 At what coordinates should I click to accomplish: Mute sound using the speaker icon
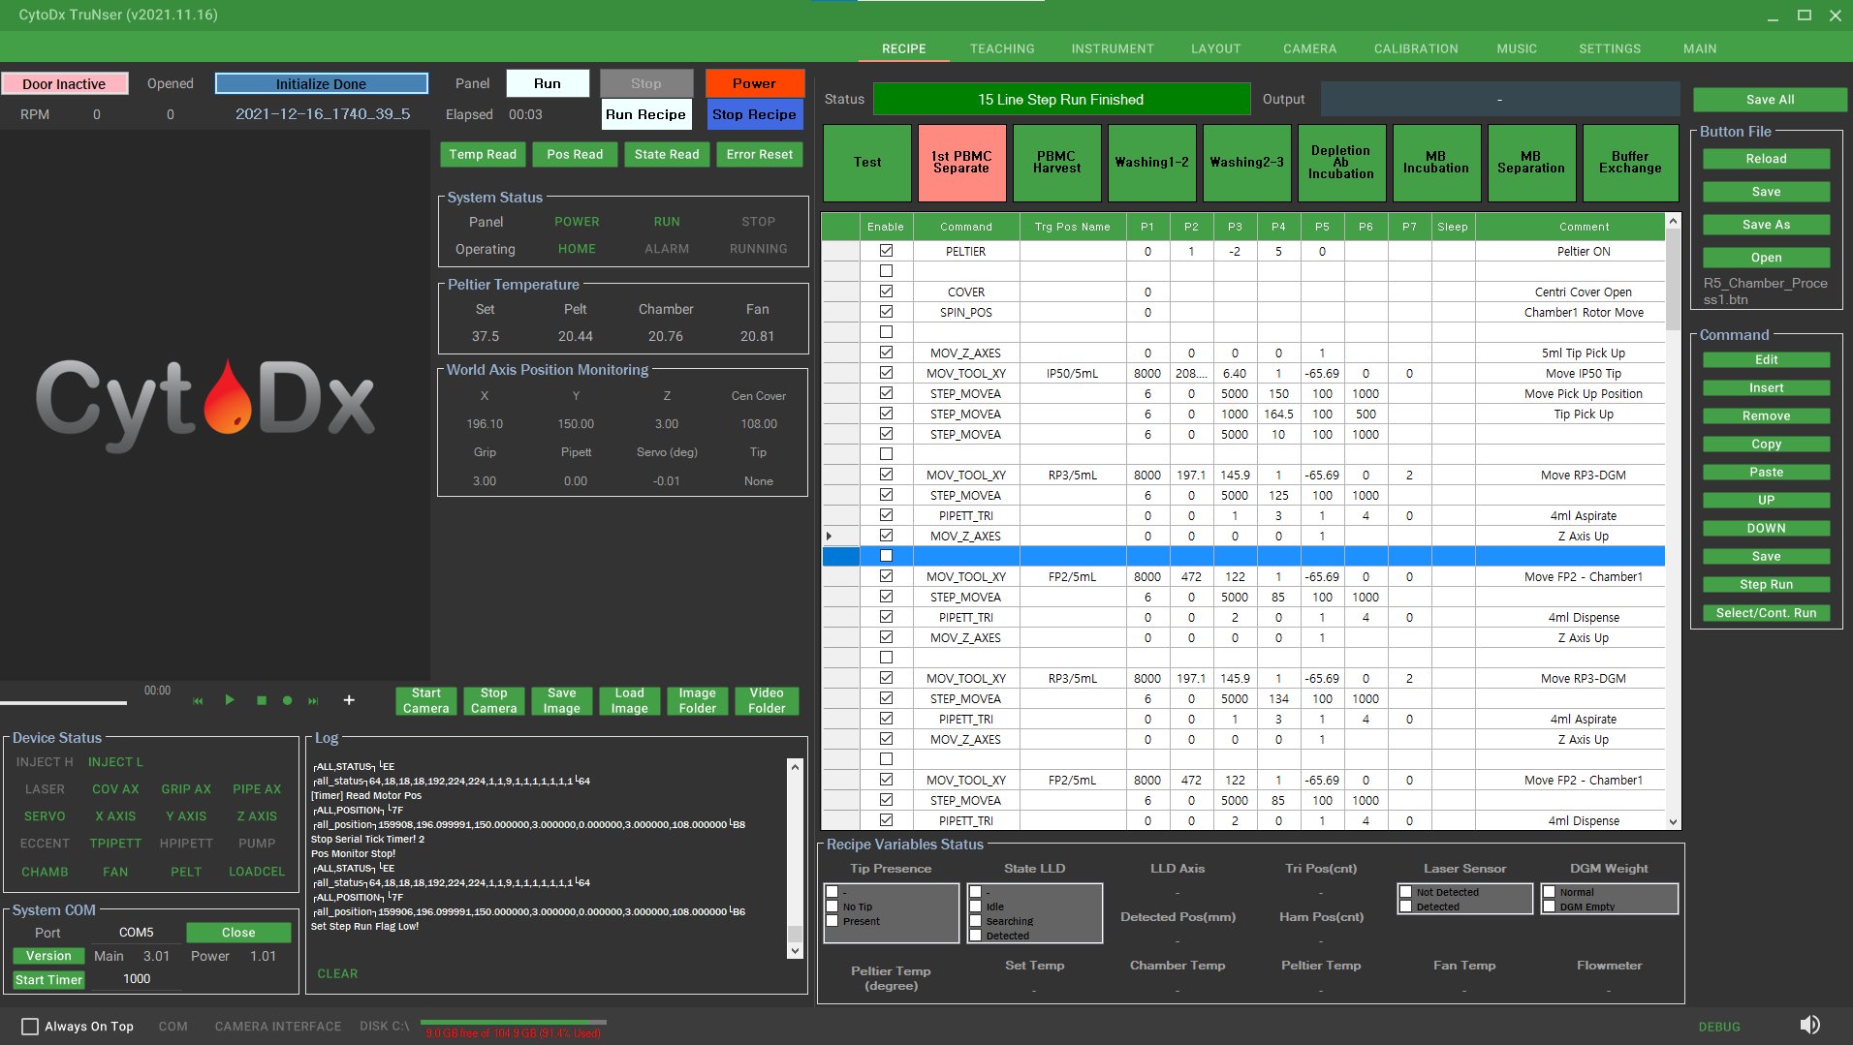(x=1809, y=1025)
